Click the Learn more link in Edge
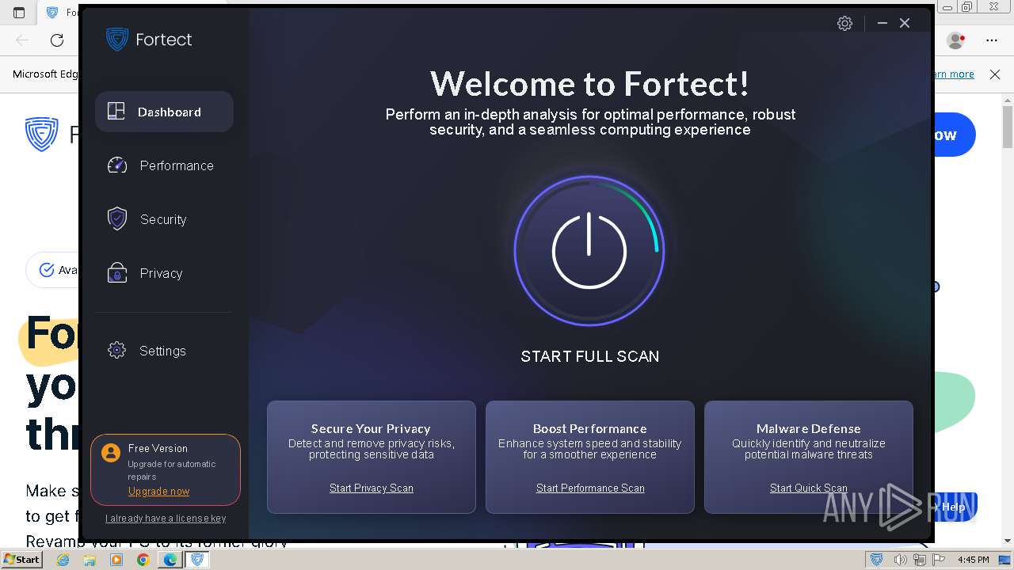Screen dimensions: 1014x570 [x=954, y=74]
